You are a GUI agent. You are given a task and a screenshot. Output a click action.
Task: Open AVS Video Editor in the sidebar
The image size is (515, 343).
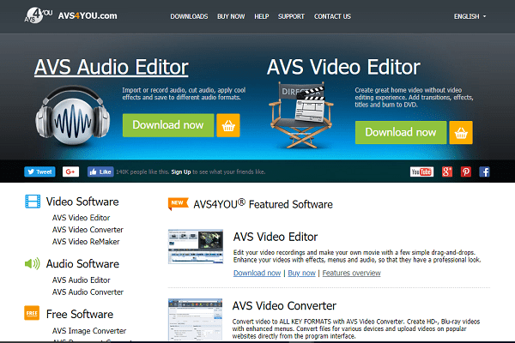(x=82, y=218)
